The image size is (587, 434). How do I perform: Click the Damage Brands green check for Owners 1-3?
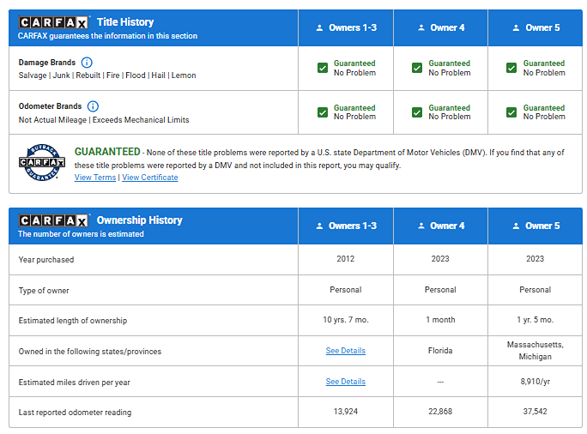(323, 68)
